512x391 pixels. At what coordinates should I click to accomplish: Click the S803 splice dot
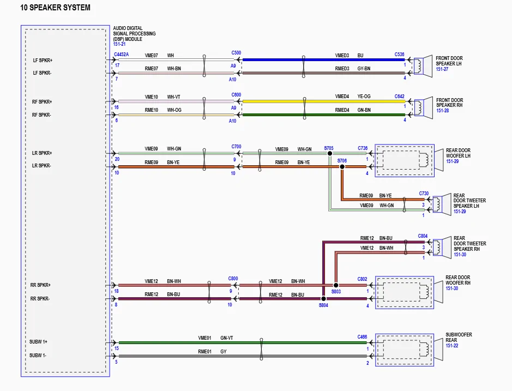(x=336, y=285)
